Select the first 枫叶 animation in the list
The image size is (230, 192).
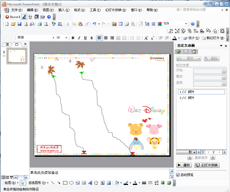[x=201, y=92]
